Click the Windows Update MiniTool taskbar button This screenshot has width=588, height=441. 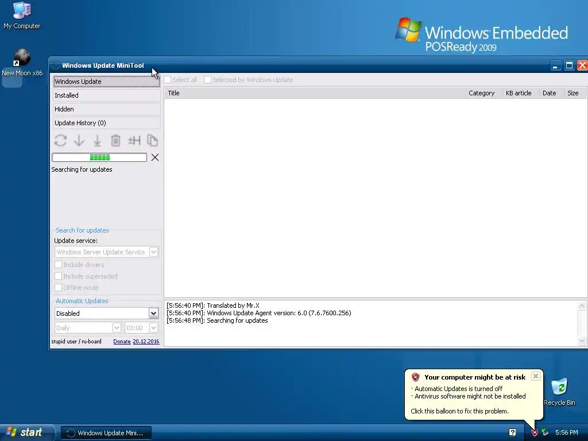pyautogui.click(x=106, y=433)
